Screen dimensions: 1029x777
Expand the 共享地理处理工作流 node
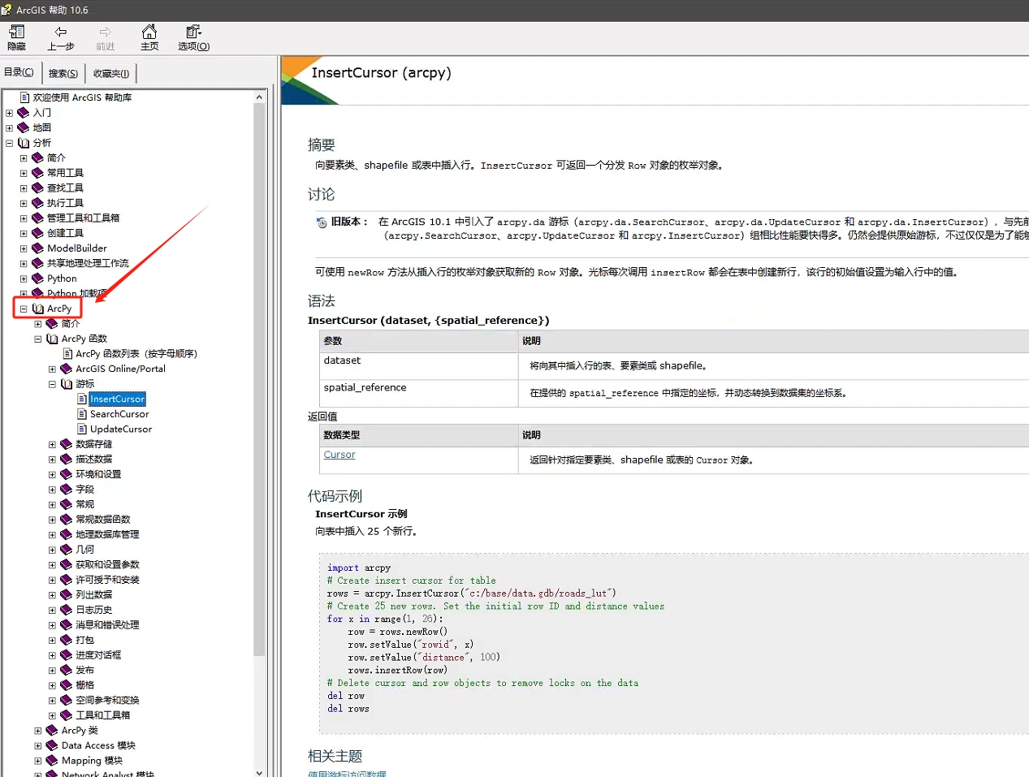point(24,263)
